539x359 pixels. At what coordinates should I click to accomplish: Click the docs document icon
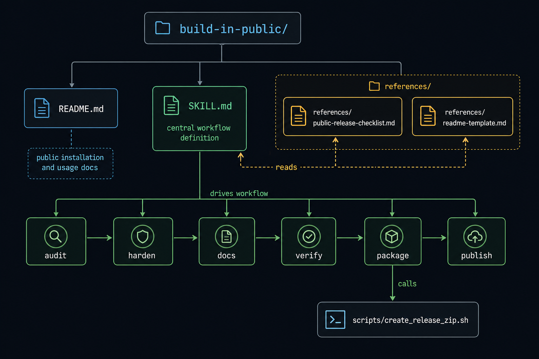tap(226, 236)
